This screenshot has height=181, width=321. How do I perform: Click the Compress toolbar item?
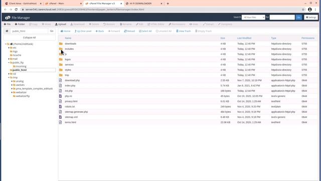pos(225,24)
